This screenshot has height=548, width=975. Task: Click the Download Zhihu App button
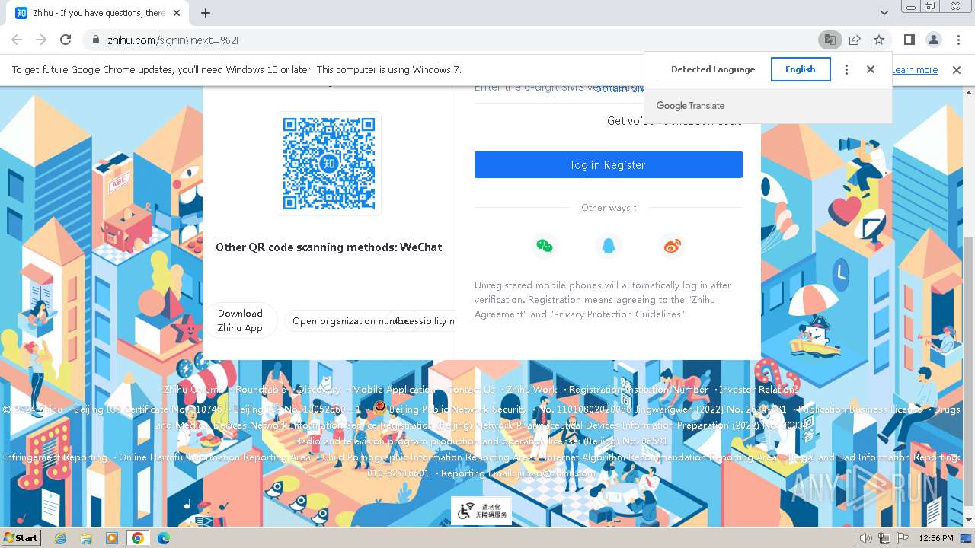pyautogui.click(x=240, y=320)
